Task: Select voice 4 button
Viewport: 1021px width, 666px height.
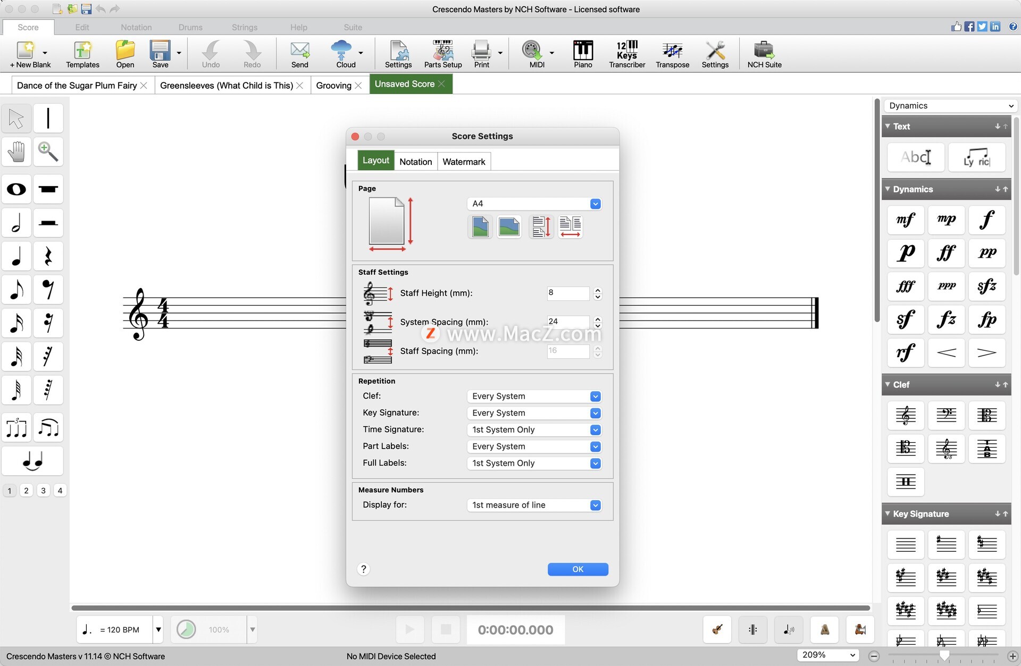Action: [60, 491]
